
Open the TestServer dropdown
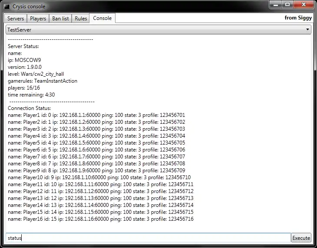(x=158, y=29)
